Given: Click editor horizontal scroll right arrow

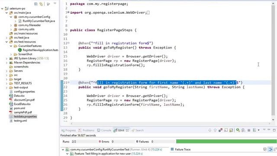Looking at the screenshot, I should (x=269, y=123).
